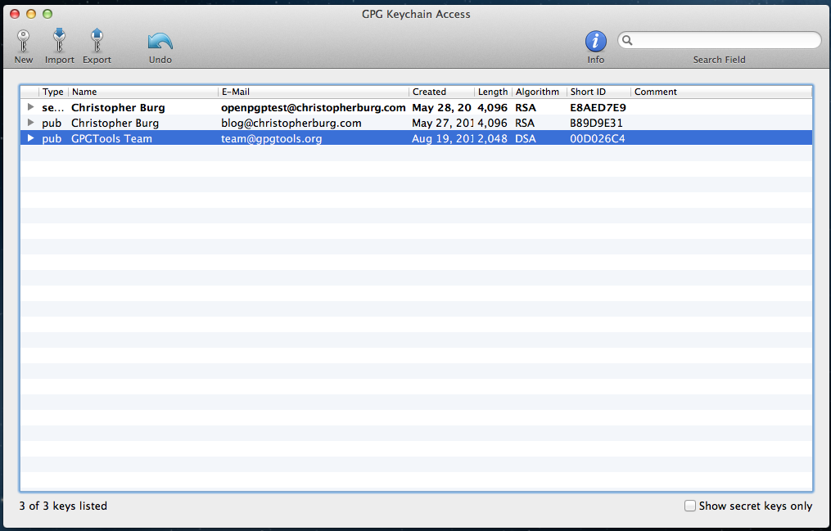Sort keys by Algorithm column

(539, 92)
